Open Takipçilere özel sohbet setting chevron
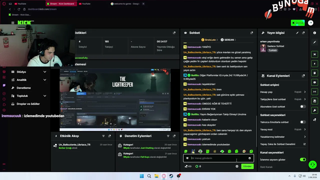320x180 pixels. click(x=305, y=99)
